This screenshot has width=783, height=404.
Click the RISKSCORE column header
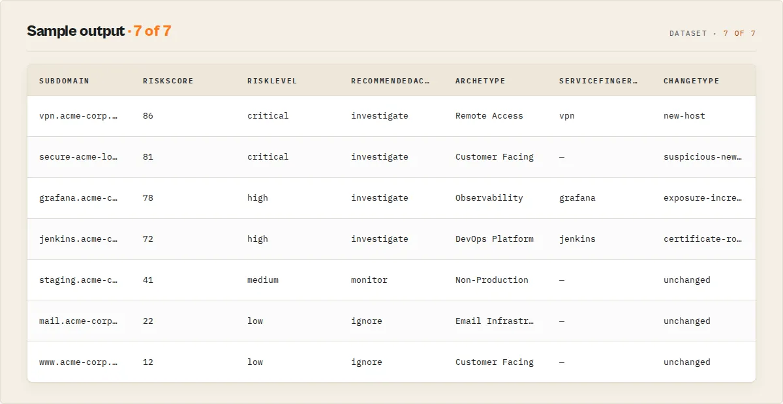168,81
